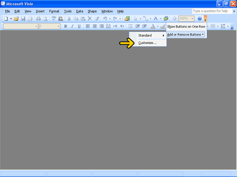237x177 pixels.
Task: Toggle Italic formatting
Action: (72, 26)
